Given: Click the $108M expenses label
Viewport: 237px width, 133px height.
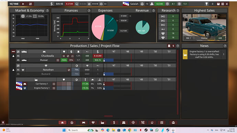Looking at the screenshot, I should pyautogui.click(x=124, y=16).
